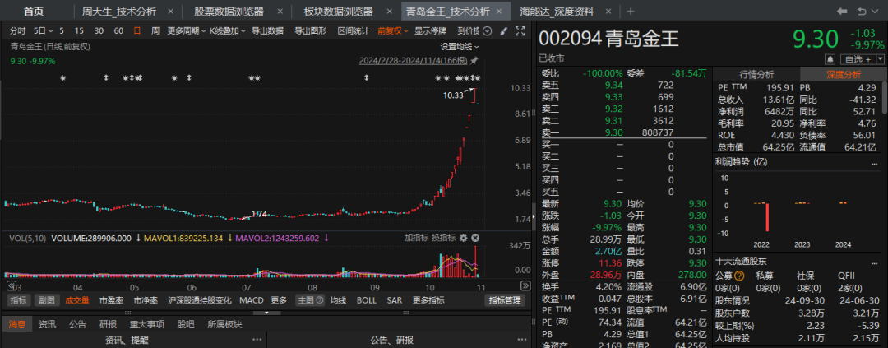Select the 15 minute period
Viewport: 888px width, 348px height.
(79, 31)
